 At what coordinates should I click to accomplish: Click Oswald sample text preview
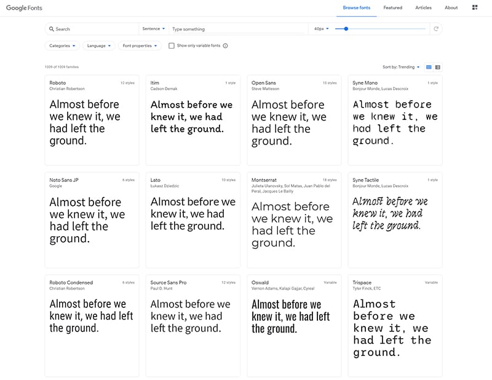[290, 316]
